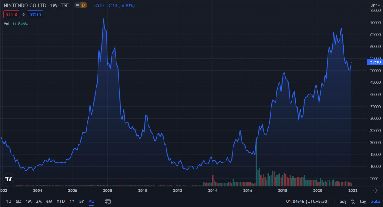The height and width of the screenshot is (207, 383).
Task: Toggle the adj adjusted data option
Action: pyautogui.click(x=343, y=202)
